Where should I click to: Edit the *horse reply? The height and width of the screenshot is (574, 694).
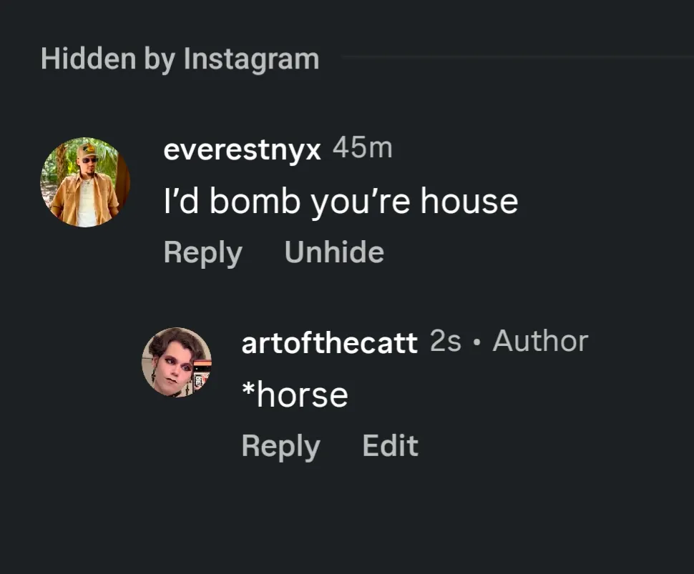pyautogui.click(x=390, y=445)
